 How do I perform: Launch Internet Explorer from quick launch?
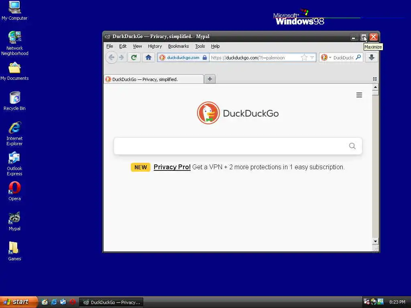tap(54, 302)
